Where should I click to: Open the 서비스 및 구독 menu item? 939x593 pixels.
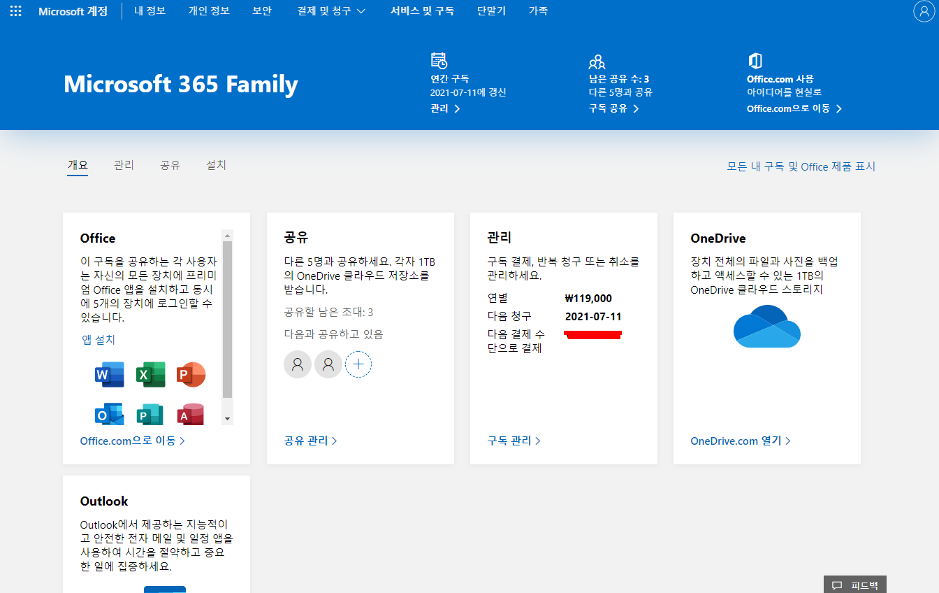point(422,11)
